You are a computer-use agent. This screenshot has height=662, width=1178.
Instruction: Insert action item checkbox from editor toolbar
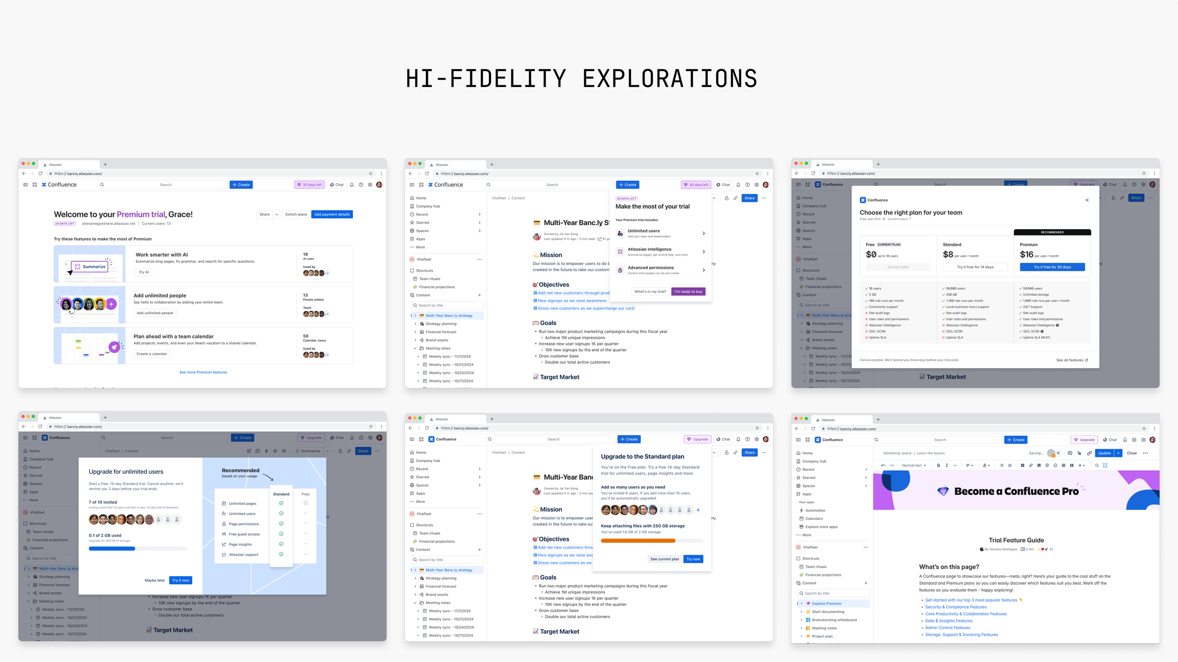tap(1023, 465)
